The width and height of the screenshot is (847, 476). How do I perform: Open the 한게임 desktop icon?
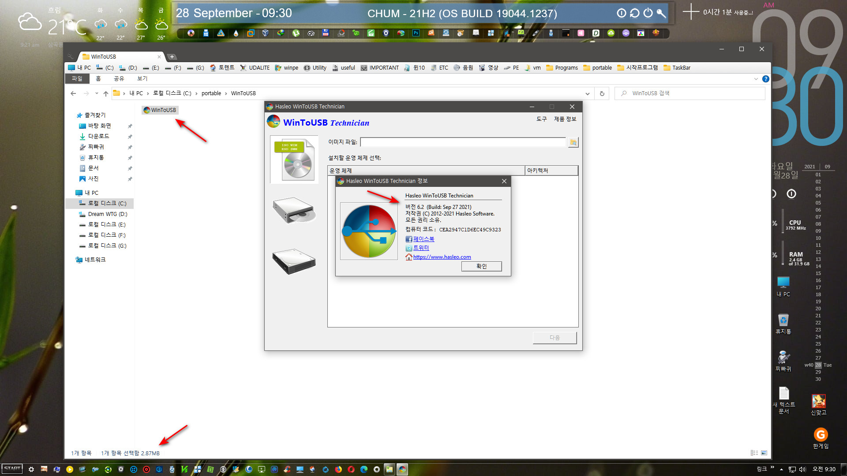tap(821, 439)
